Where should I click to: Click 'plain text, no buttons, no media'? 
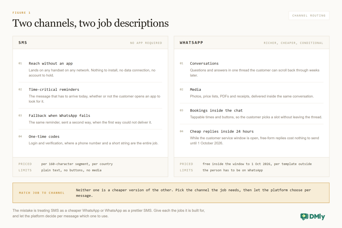pyautogui.click(x=71, y=170)
